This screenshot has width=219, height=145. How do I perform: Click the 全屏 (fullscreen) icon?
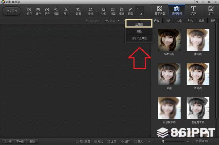click(x=109, y=141)
